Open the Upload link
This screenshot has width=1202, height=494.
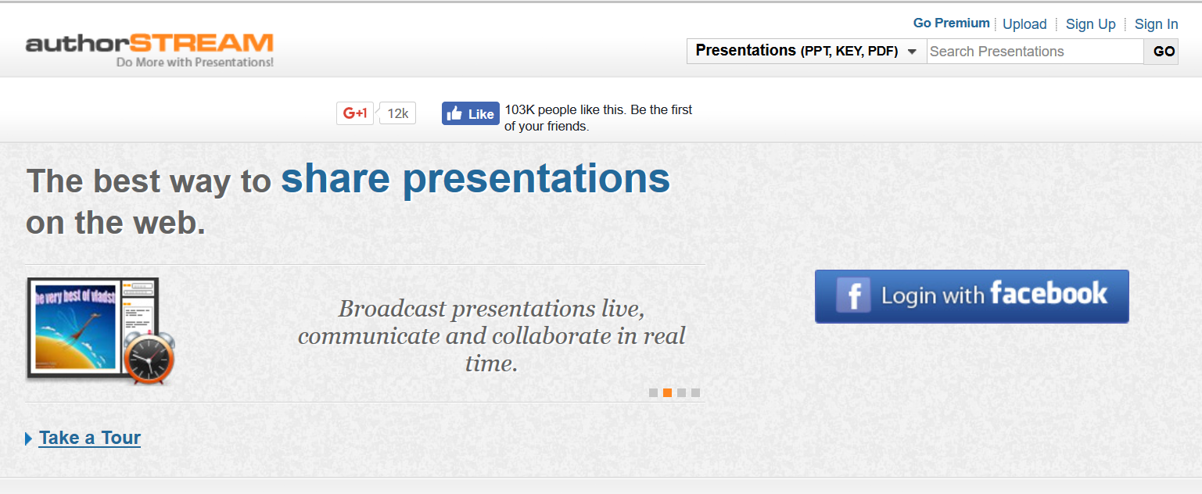(x=1024, y=24)
